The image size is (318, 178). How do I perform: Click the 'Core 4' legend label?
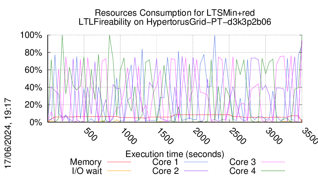[242, 171]
